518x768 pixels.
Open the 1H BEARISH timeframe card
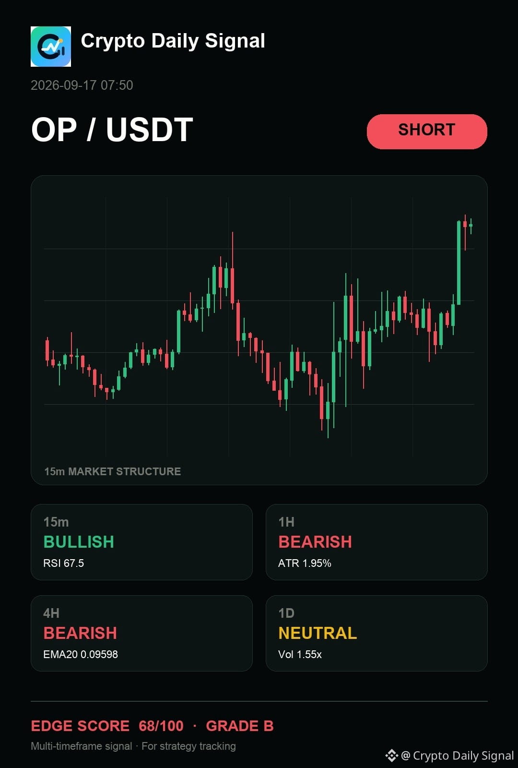click(x=377, y=542)
